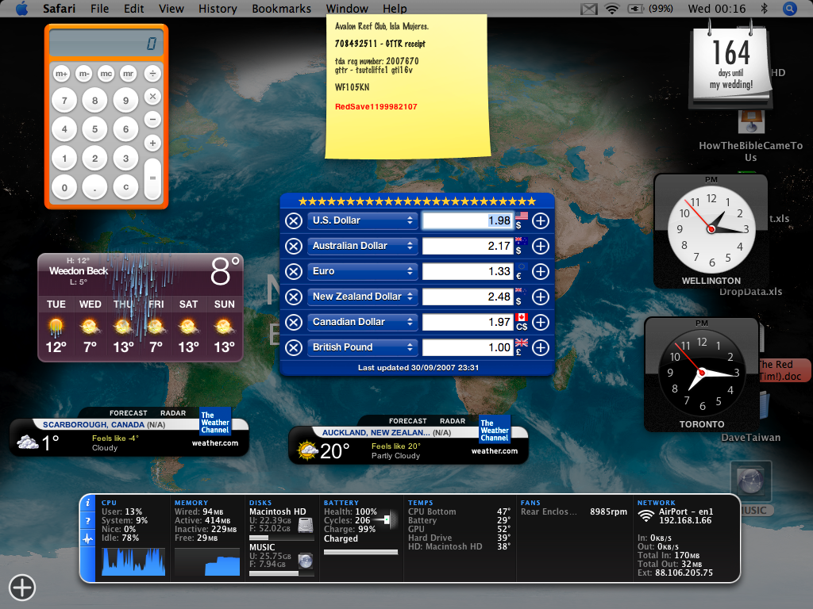Open the Window menu
This screenshot has width=813, height=609.
pyautogui.click(x=347, y=8)
